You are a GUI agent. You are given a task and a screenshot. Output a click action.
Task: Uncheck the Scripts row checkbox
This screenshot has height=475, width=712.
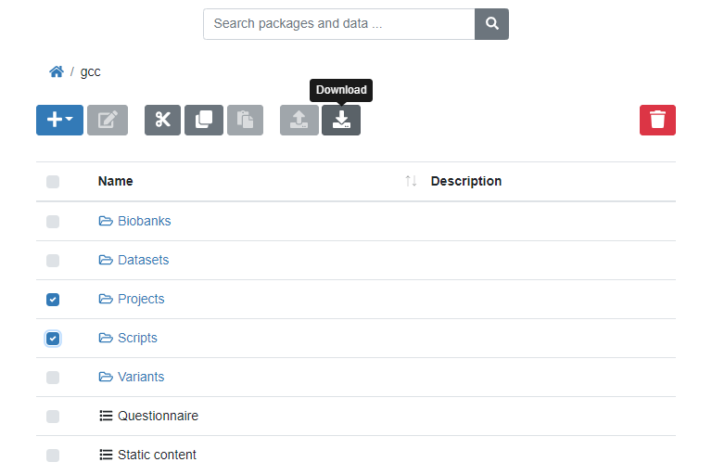pyautogui.click(x=53, y=339)
